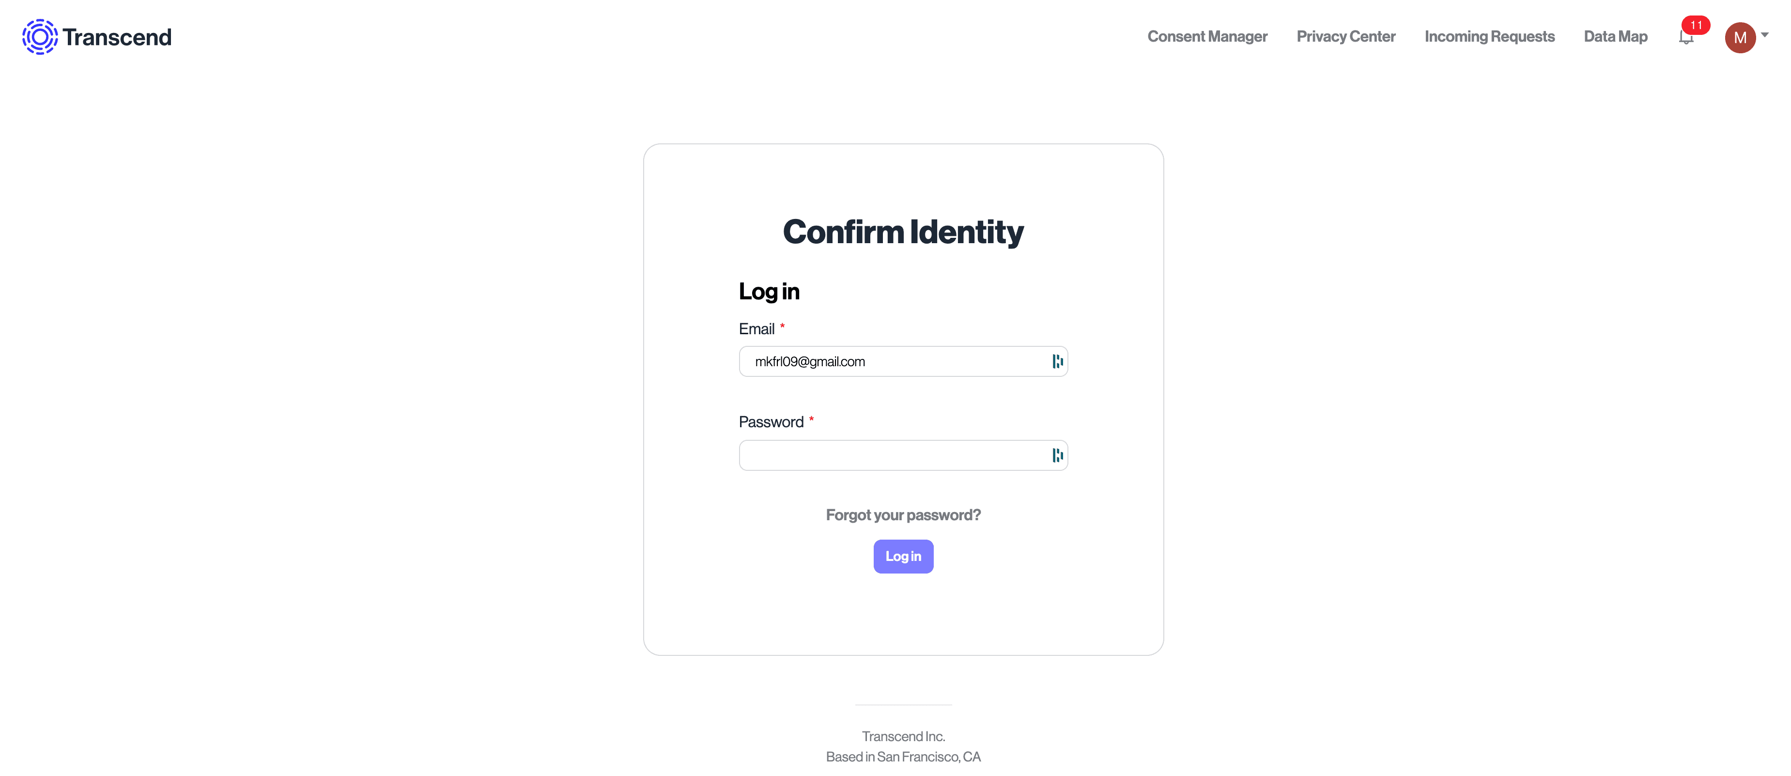Click the Forgot your password link

pyautogui.click(x=903, y=515)
